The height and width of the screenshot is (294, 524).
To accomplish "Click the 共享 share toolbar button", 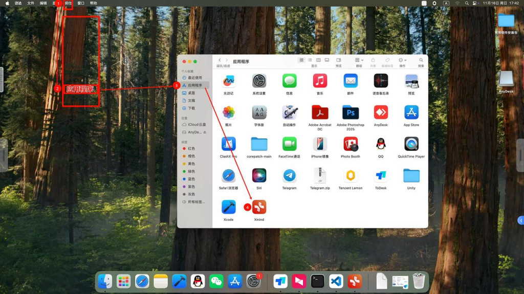I will point(373,60).
